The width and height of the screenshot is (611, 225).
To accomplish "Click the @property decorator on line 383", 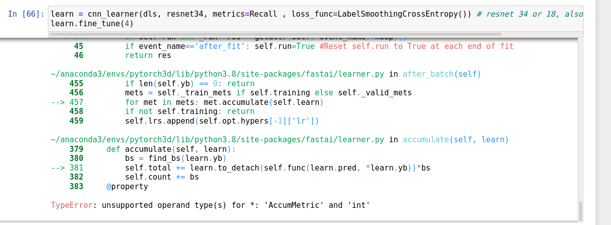I will tap(127, 187).
